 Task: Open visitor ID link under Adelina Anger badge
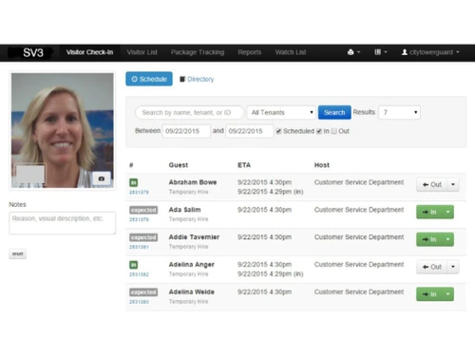pos(139,274)
